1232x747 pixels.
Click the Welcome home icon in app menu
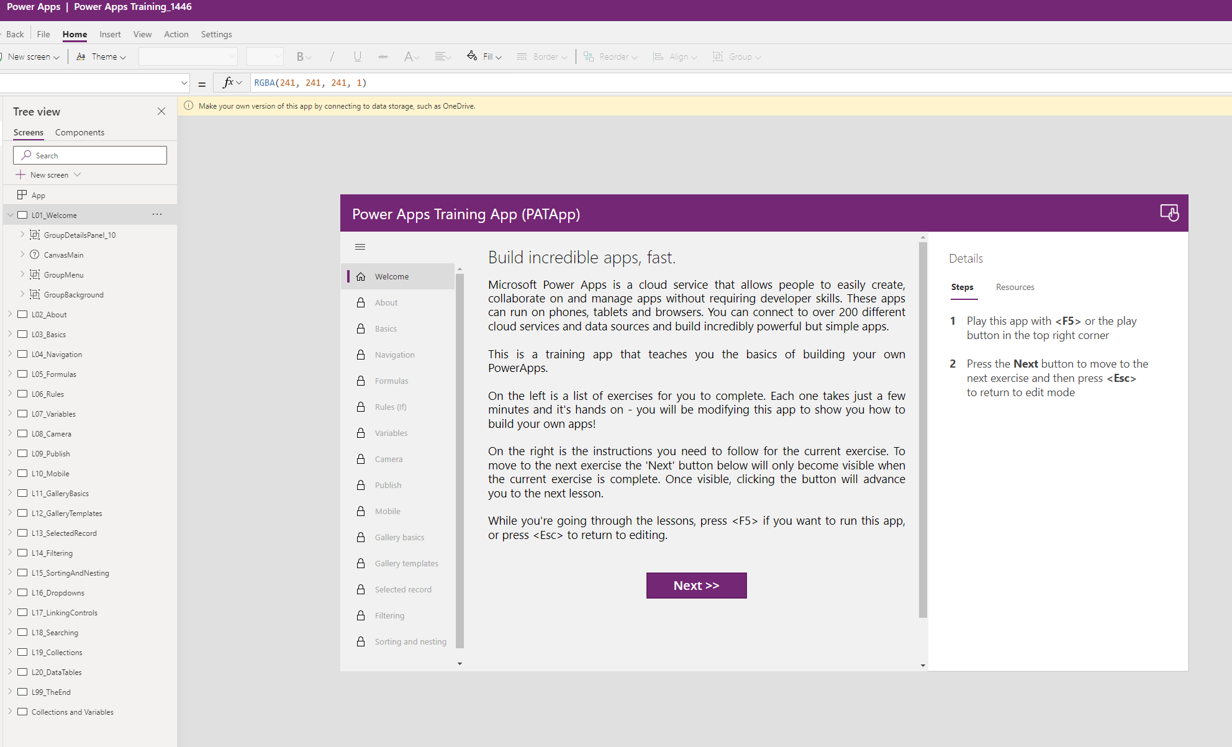point(361,276)
